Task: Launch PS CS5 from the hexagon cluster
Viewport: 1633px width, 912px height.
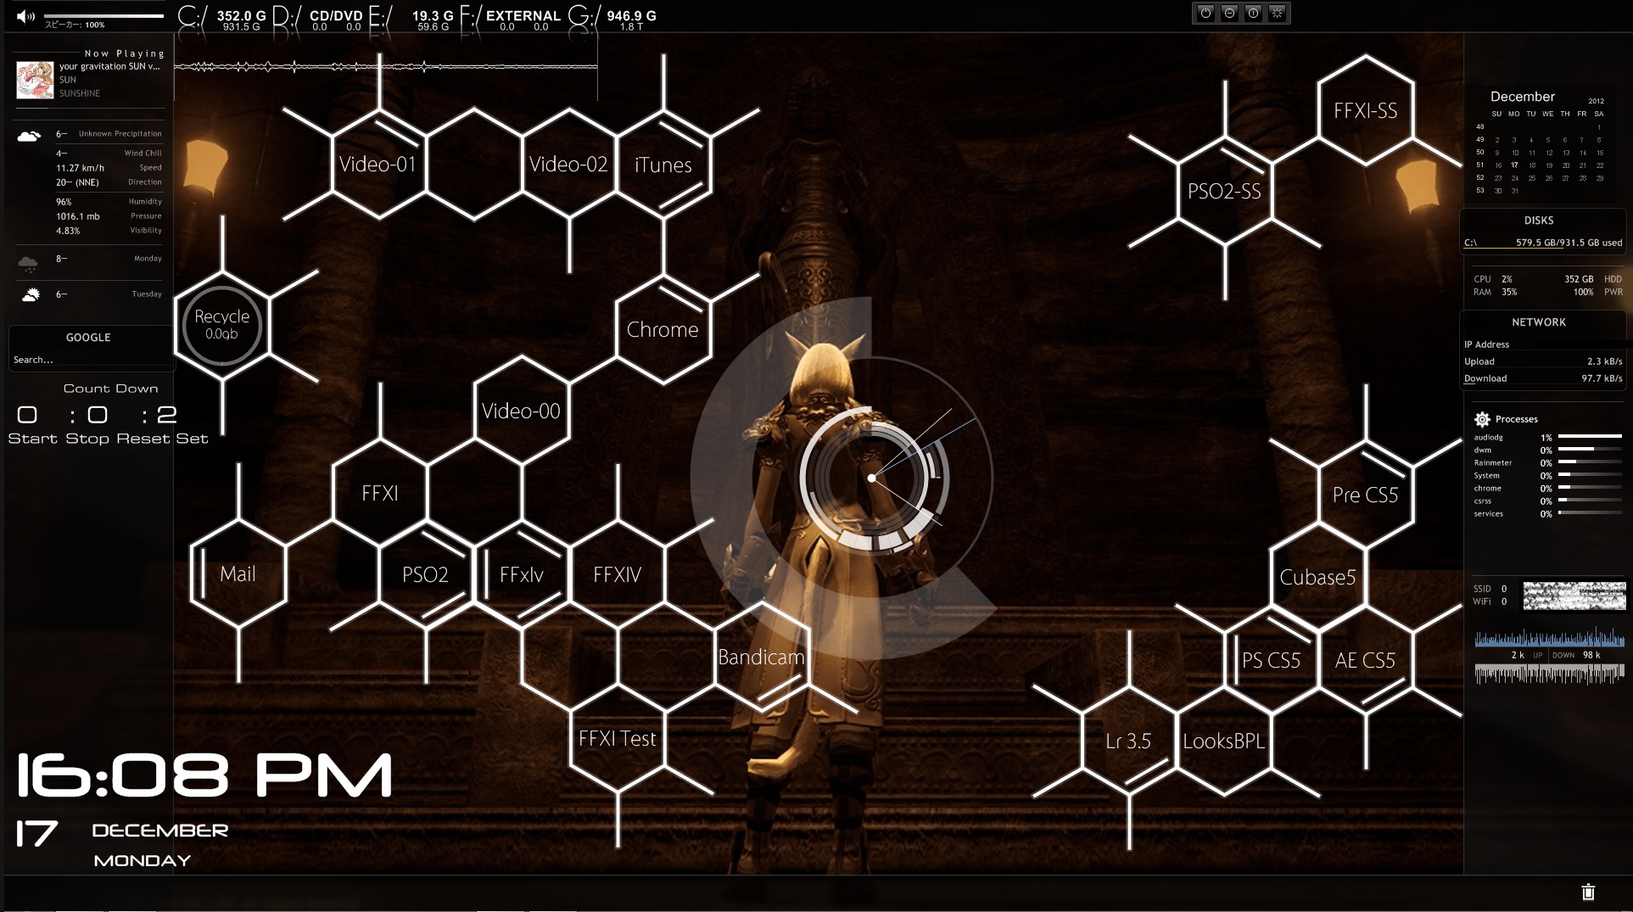Action: 1271,660
